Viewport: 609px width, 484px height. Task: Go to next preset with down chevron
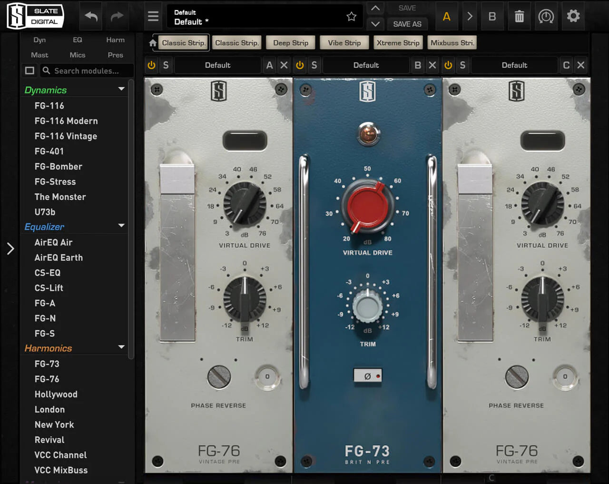point(375,24)
